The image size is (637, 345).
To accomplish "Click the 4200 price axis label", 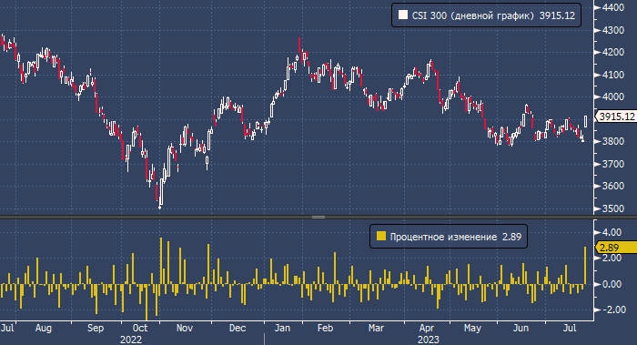I will point(613,53).
